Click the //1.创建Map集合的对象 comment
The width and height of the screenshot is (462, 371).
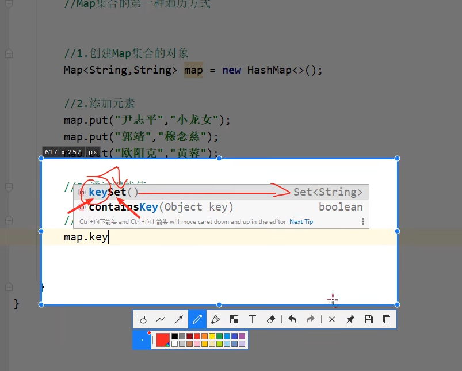[x=126, y=53]
